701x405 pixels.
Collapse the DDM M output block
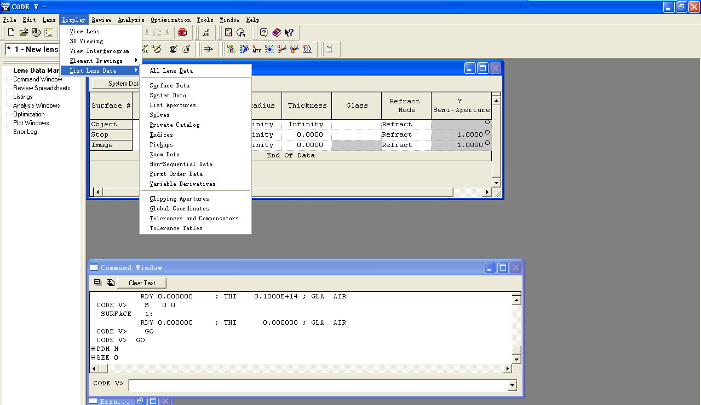[93, 349]
